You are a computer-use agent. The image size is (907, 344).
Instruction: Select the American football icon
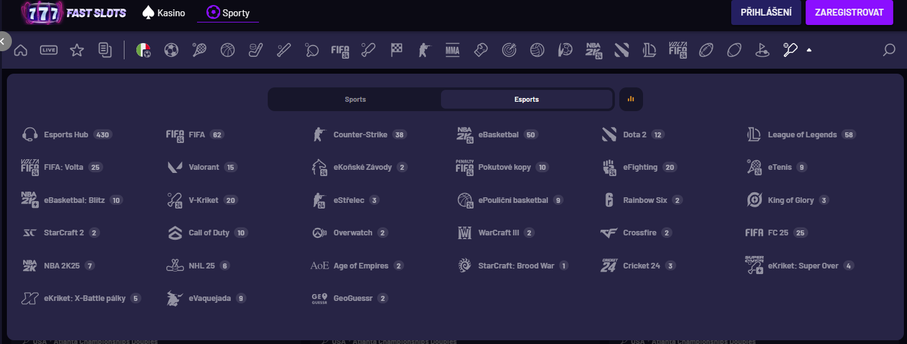click(x=706, y=51)
